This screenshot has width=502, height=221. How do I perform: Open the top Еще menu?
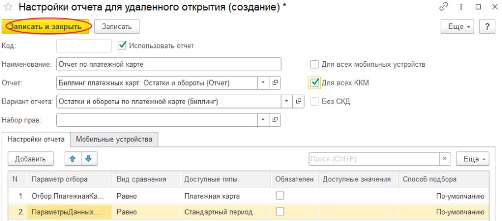[x=457, y=27]
